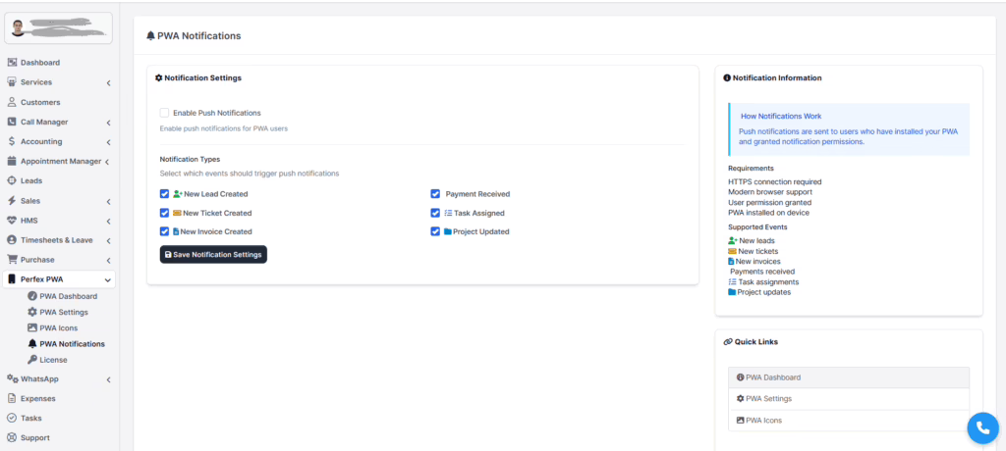Image resolution: width=1006 pixels, height=451 pixels.
Task: Uncheck New Lead Created notification
Action: tap(164, 193)
